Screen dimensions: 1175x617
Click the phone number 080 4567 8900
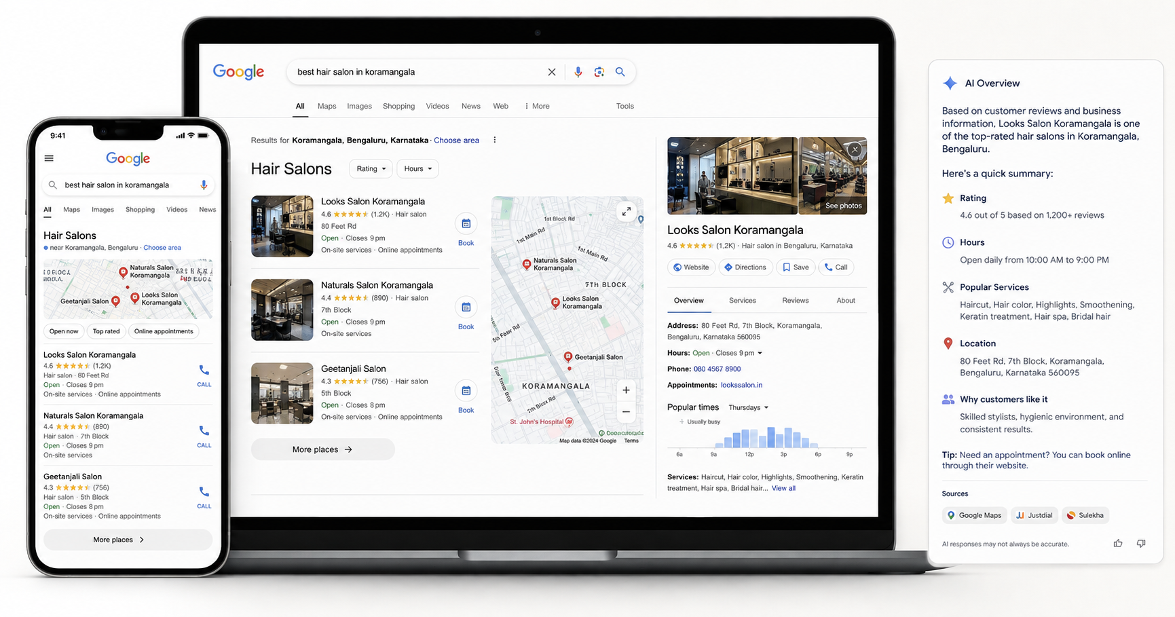pos(717,369)
